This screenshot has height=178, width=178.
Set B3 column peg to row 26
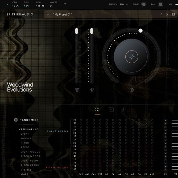click(x=107, y=140)
